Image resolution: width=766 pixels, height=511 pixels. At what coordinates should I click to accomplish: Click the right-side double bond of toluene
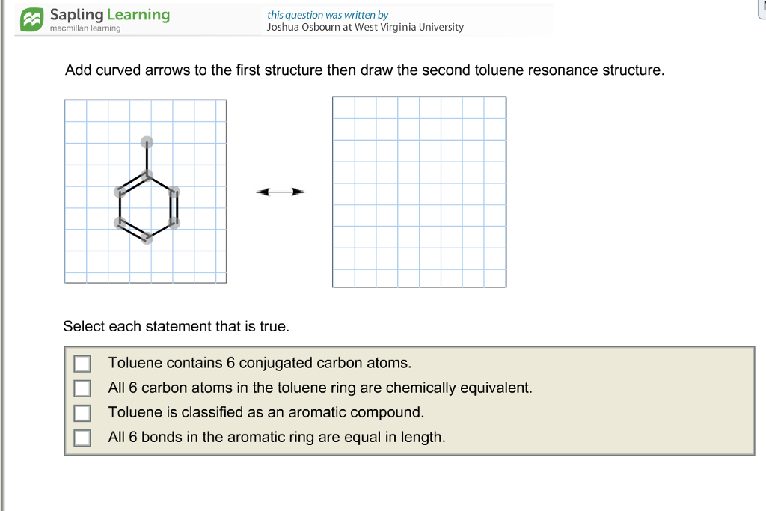174,207
